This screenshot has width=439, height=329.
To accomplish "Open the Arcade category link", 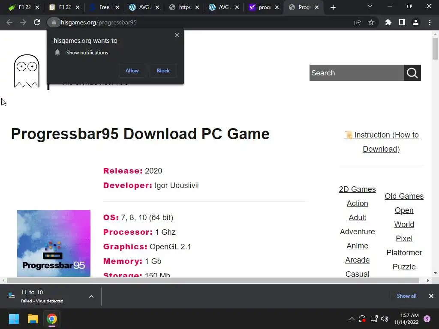I will point(357,260).
